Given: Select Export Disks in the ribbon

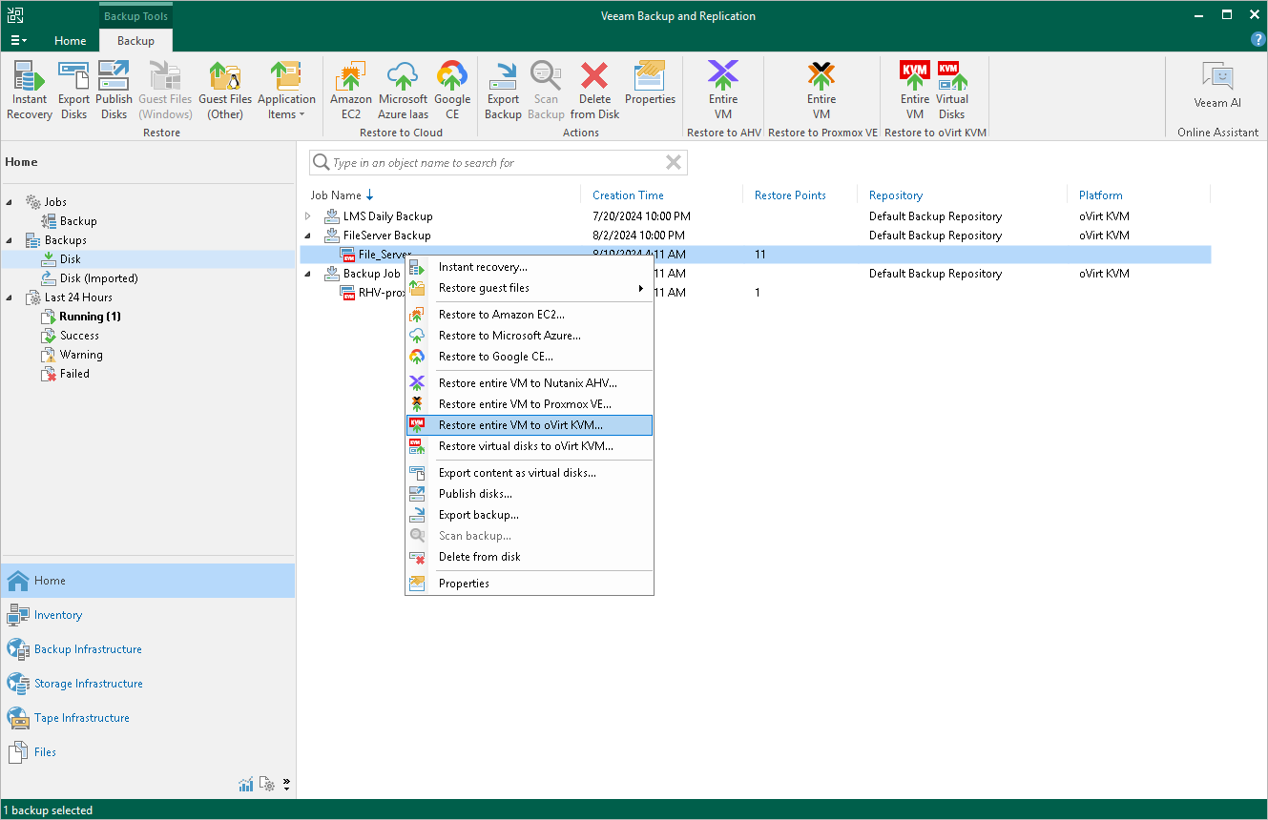Looking at the screenshot, I should 73,91.
